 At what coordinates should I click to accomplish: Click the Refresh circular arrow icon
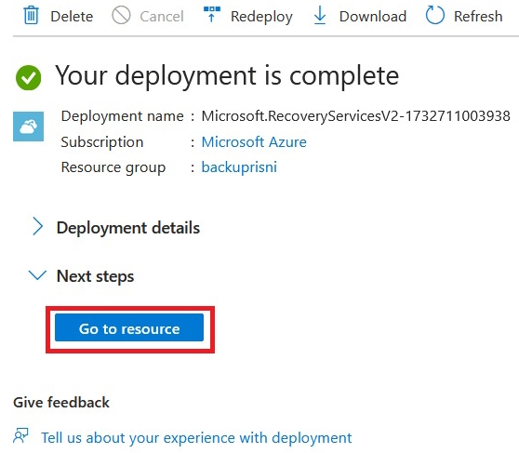pyautogui.click(x=435, y=15)
